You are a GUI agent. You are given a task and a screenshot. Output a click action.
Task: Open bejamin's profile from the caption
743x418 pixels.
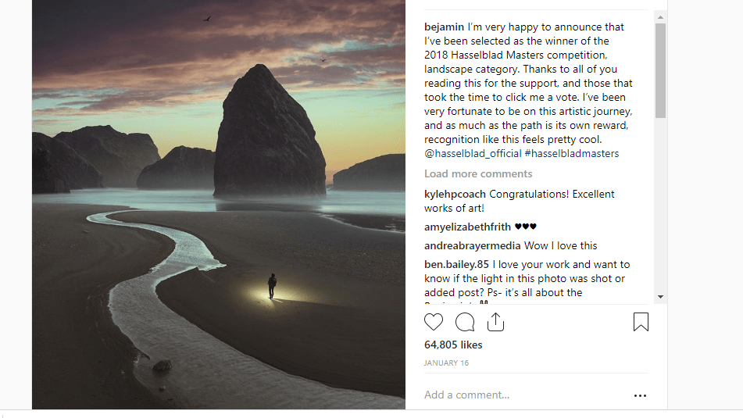click(445, 27)
